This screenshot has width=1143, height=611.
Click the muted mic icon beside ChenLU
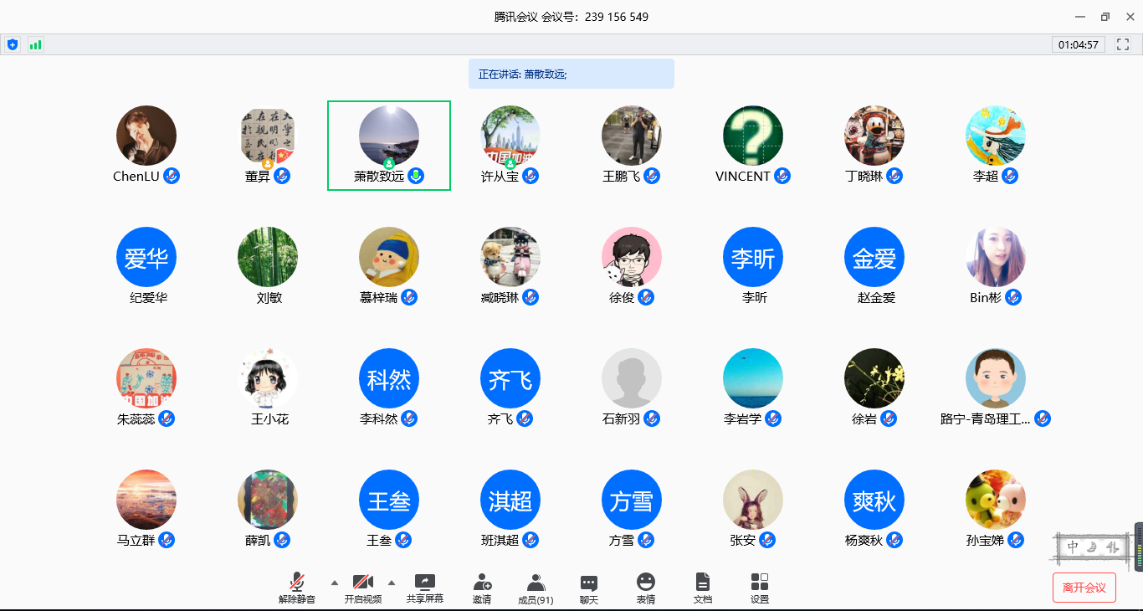pos(172,176)
